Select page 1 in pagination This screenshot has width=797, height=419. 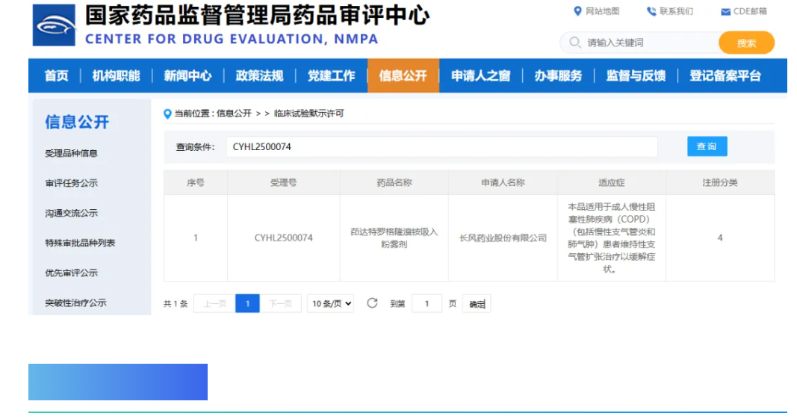click(x=247, y=304)
